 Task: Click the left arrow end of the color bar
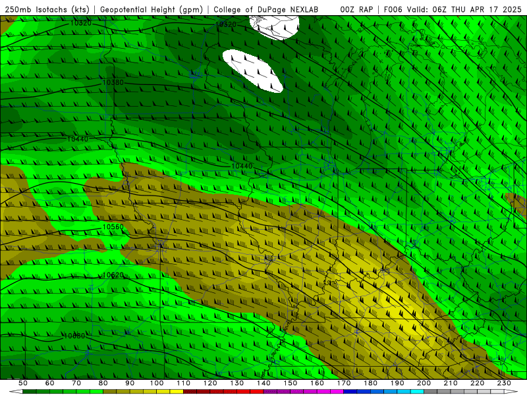(x=16, y=391)
